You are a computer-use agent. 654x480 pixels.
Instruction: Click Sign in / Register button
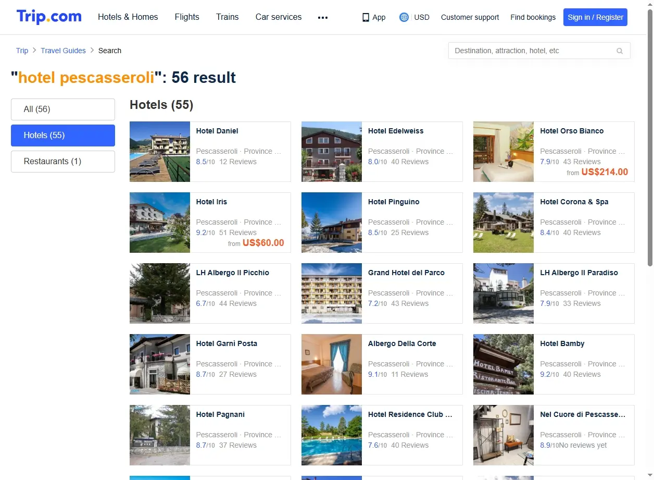point(595,17)
